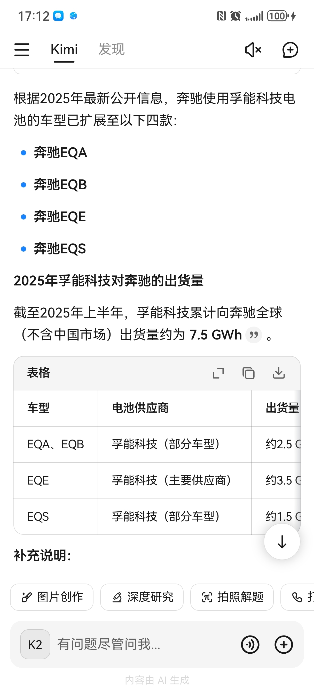Jump to bottom with down arrow button
The height and width of the screenshot is (695, 314).
pos(282,541)
